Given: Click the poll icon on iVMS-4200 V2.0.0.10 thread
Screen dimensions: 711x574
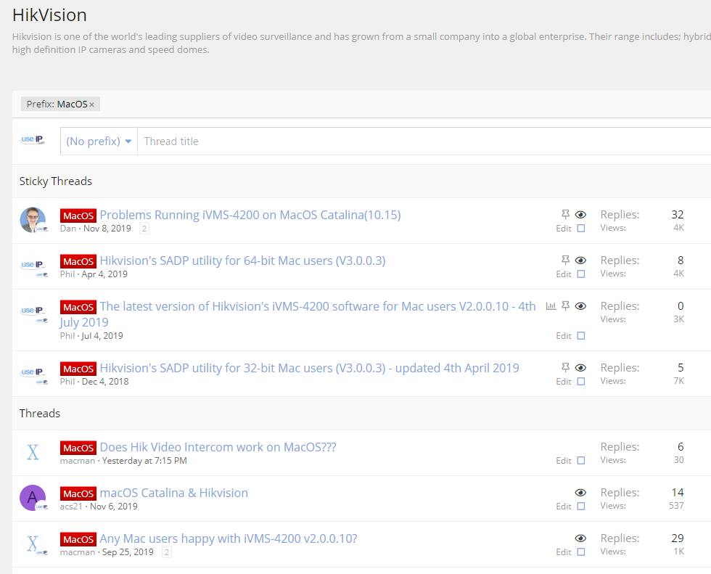Looking at the screenshot, I should (551, 306).
